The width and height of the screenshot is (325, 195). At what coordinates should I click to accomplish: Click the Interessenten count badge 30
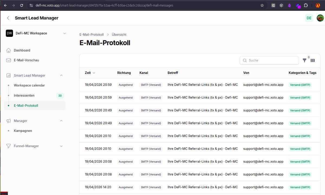coord(60,96)
